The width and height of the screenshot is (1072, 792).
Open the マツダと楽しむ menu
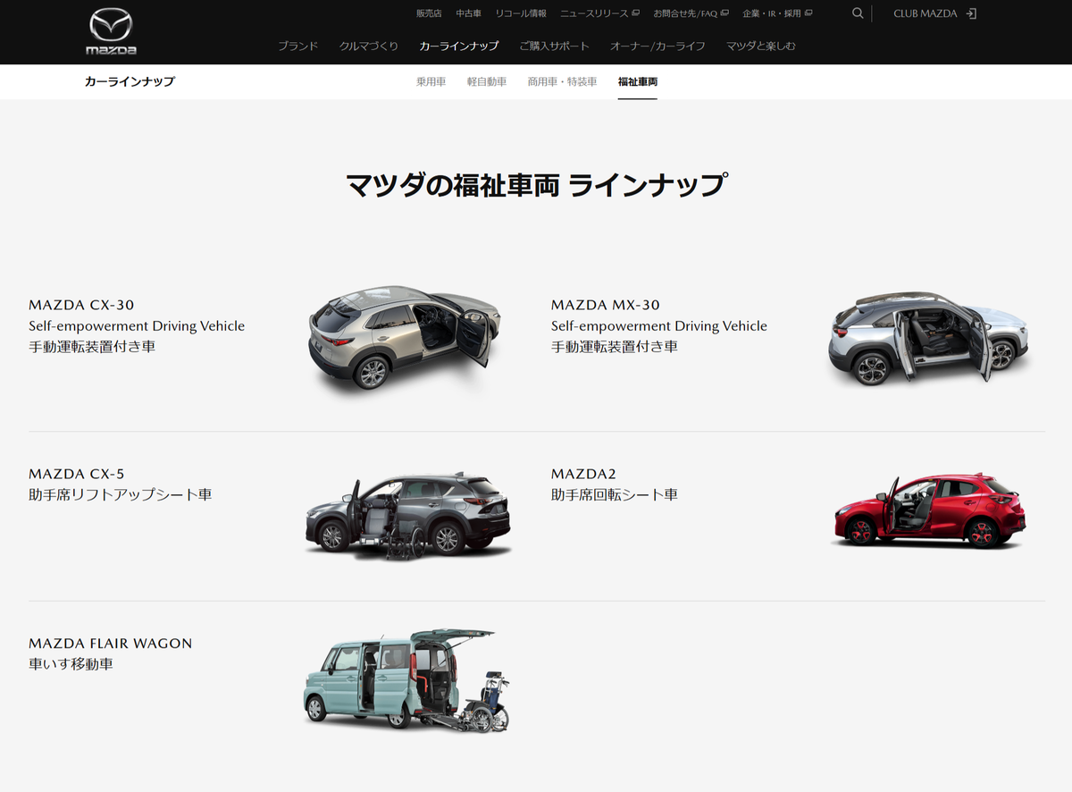[x=761, y=46]
